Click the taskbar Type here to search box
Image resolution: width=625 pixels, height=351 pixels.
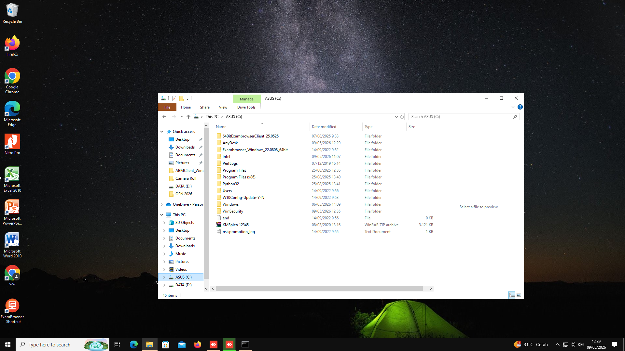point(62,344)
